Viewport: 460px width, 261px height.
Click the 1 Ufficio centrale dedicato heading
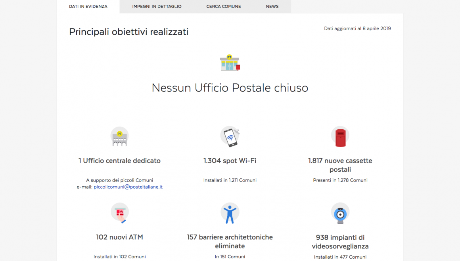119,161
